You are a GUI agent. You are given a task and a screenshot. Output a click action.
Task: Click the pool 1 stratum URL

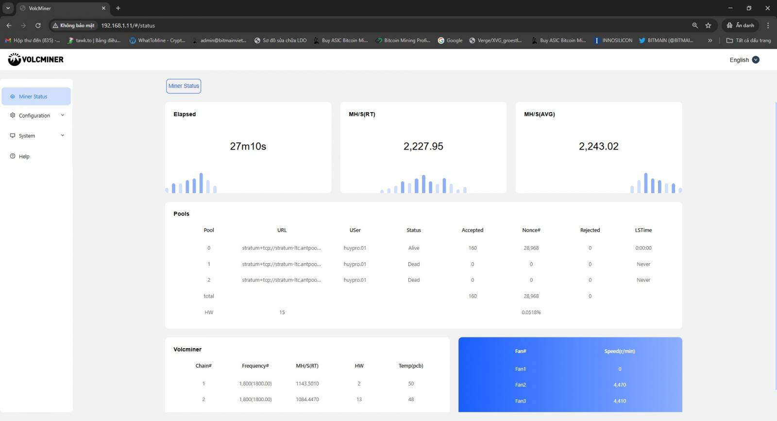[x=282, y=264]
